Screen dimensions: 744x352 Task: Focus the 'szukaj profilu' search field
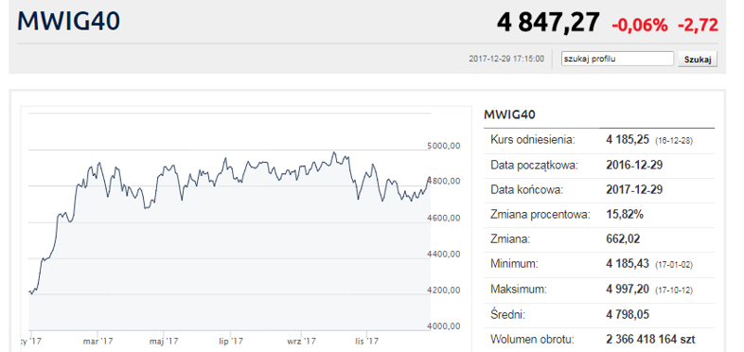(x=617, y=59)
